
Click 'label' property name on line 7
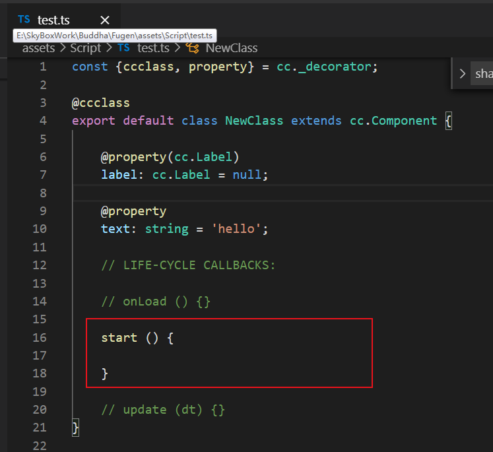point(119,175)
